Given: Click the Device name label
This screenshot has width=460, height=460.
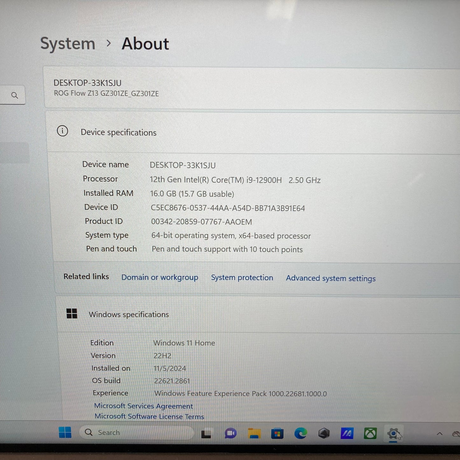Looking at the screenshot, I should (106, 164).
